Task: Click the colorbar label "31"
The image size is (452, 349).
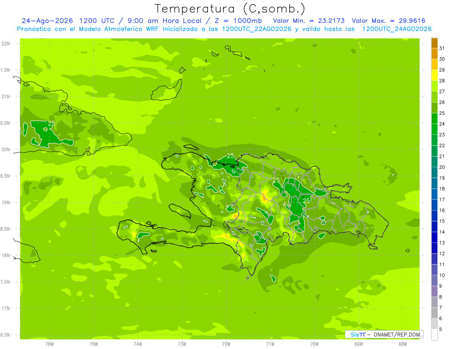Action: click(442, 48)
